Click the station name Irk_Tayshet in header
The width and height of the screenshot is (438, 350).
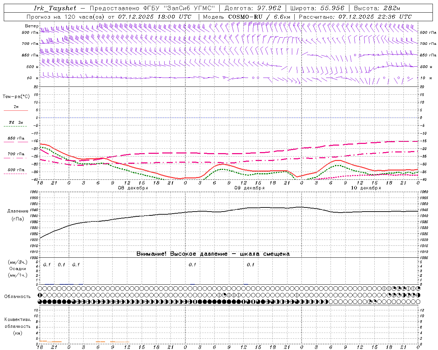(55, 8)
